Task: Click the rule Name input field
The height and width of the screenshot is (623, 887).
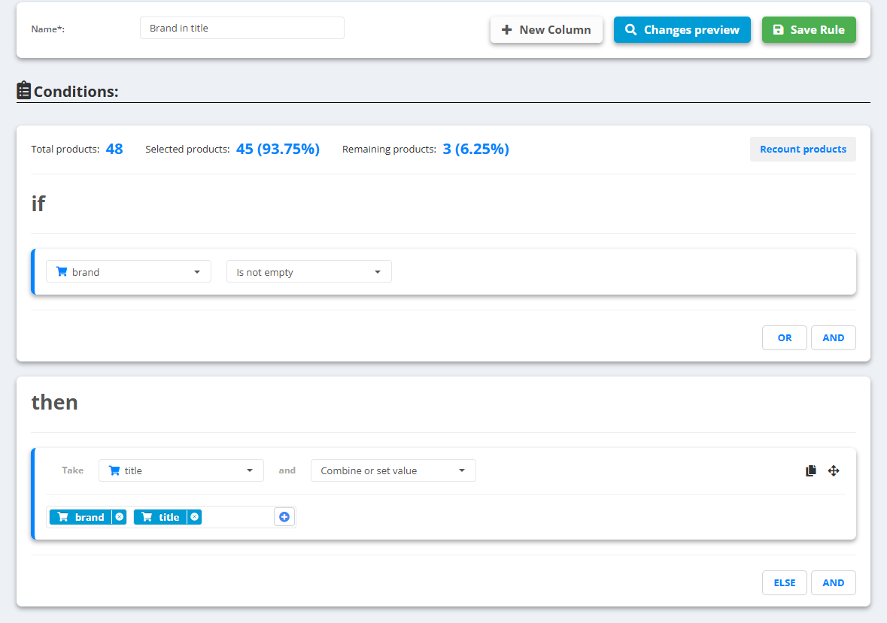Action: (x=242, y=28)
